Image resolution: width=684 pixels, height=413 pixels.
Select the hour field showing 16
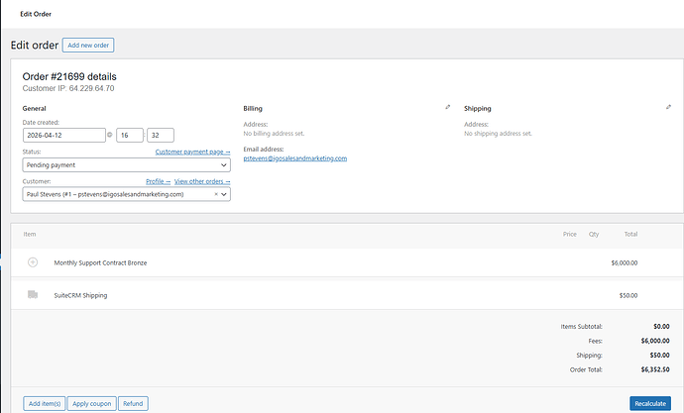129,136
